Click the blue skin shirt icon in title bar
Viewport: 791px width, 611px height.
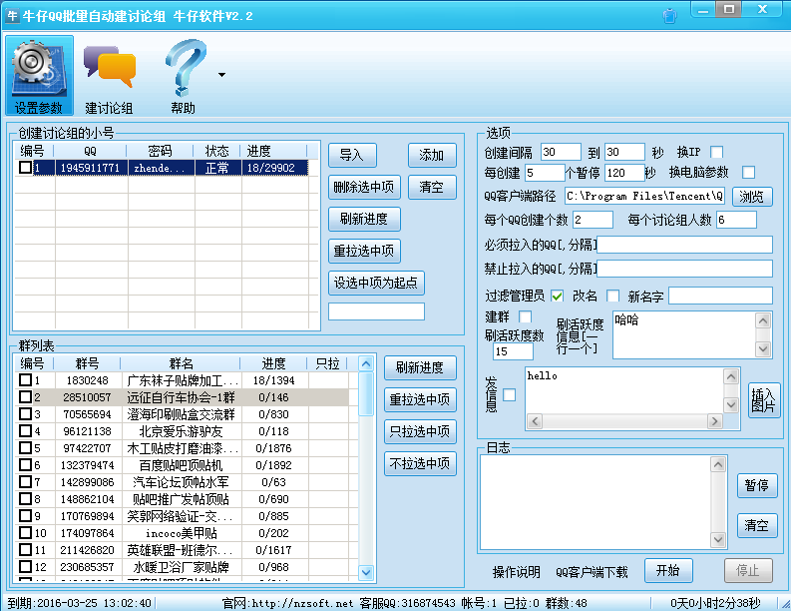[x=670, y=16]
